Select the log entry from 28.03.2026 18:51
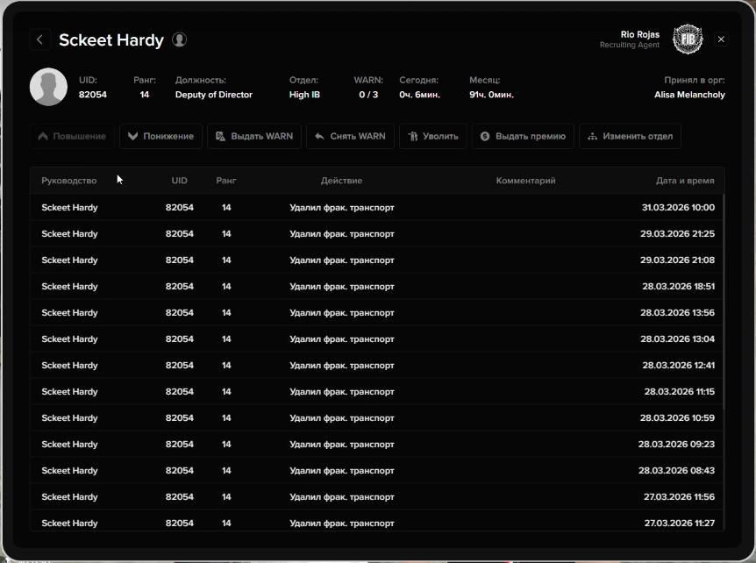This screenshot has height=563, width=756. coord(377,287)
